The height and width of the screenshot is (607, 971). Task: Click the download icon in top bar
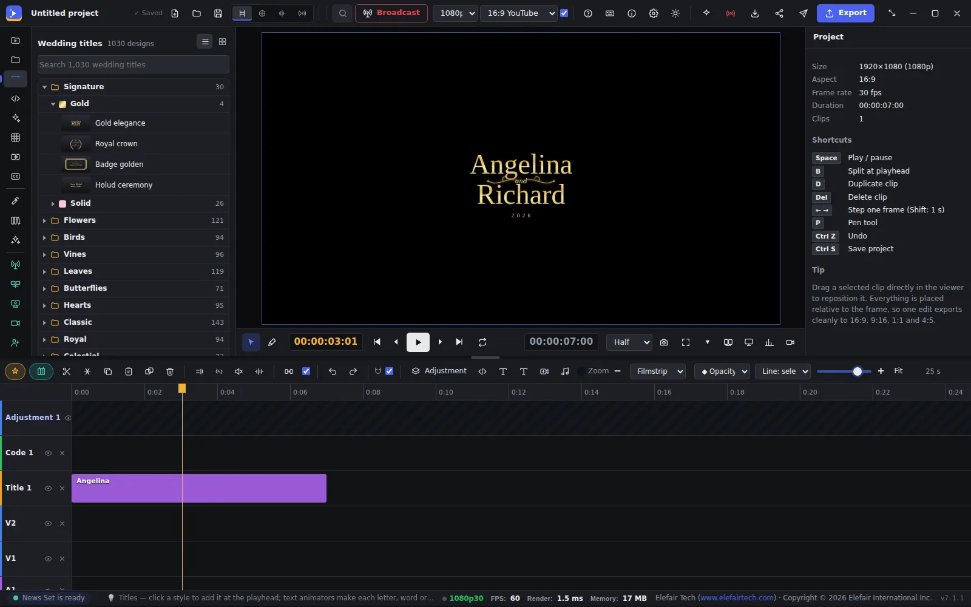(x=755, y=13)
